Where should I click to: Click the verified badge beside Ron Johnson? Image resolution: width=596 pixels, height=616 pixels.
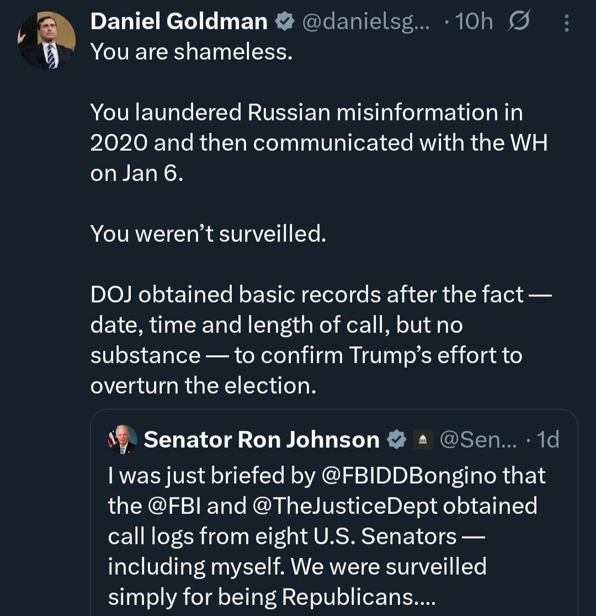[396, 439]
